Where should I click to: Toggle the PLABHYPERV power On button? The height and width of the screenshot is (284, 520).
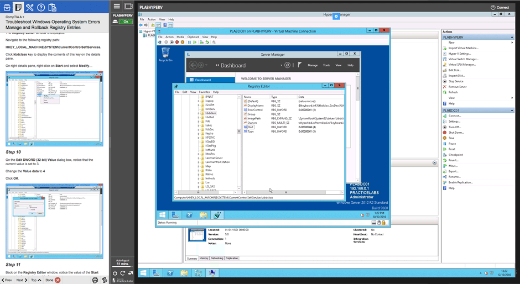coord(126,21)
